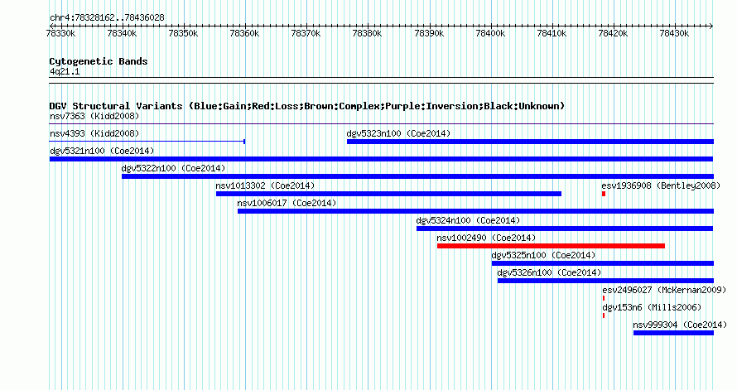The image size is (737, 390).
Task: Click the small red esv1936908 marker
Action: pos(604,194)
